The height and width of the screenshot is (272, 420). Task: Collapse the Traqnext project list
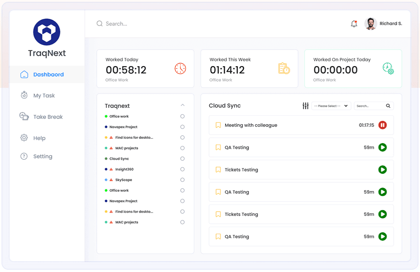pos(183,105)
